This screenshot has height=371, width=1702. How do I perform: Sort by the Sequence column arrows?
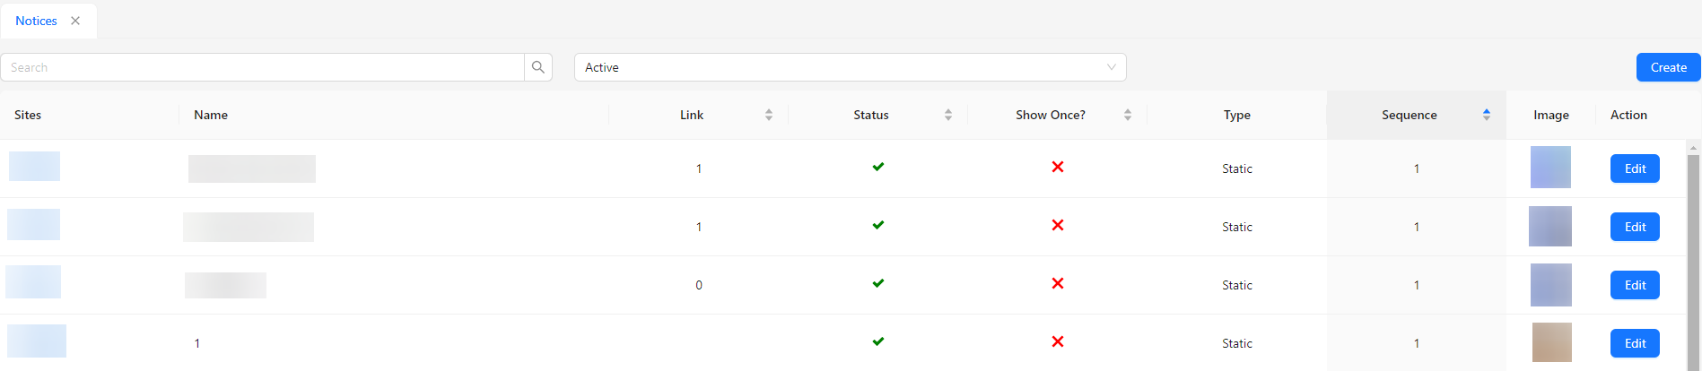pyautogui.click(x=1487, y=115)
